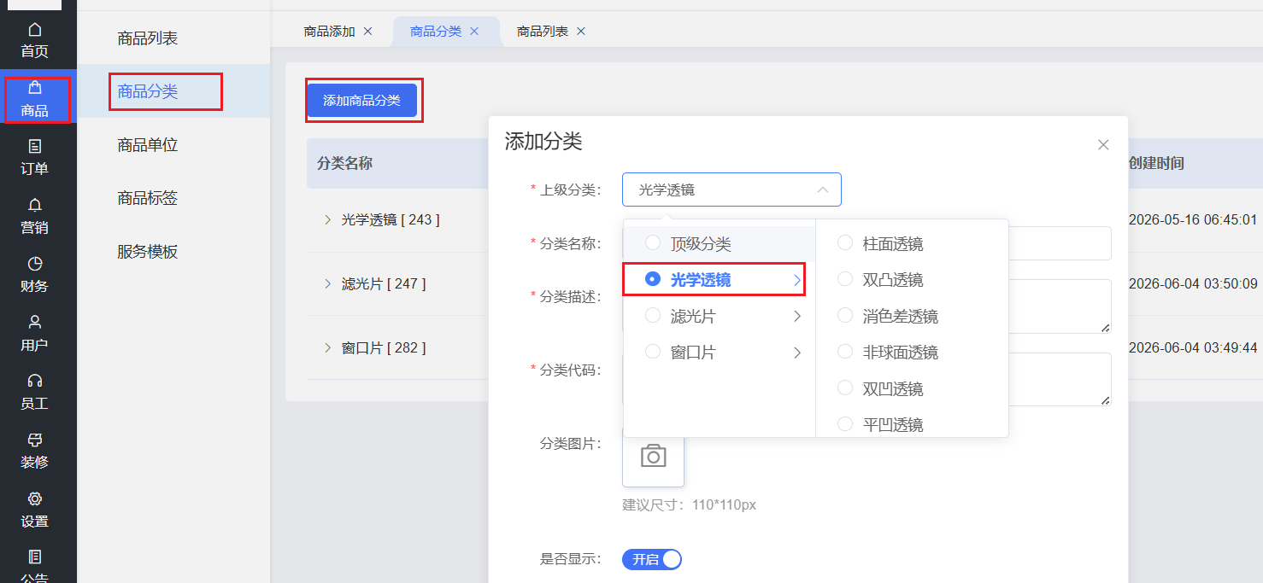Open the 财务 finance sidebar icon

click(x=35, y=264)
